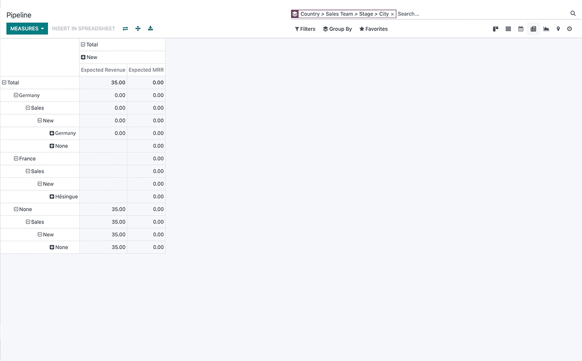This screenshot has width=582, height=361.
Task: Open the Favorites dropdown
Action: click(373, 29)
